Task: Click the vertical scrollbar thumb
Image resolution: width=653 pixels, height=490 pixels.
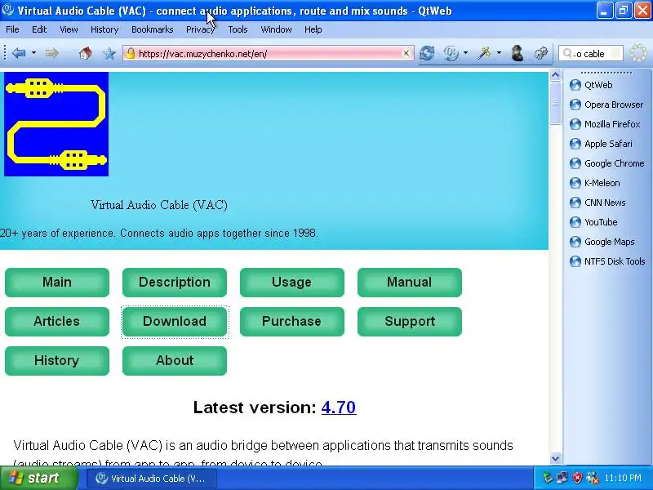Action: coord(555,103)
